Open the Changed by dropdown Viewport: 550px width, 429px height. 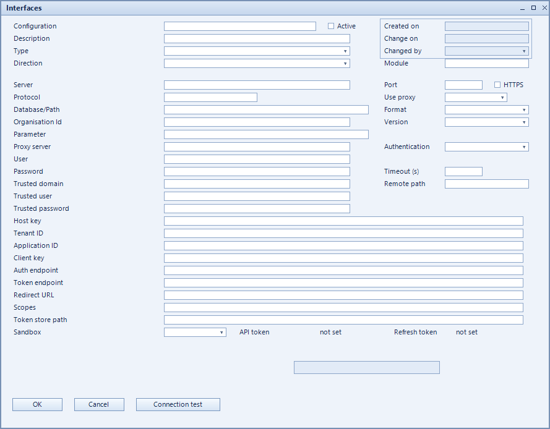pos(486,51)
